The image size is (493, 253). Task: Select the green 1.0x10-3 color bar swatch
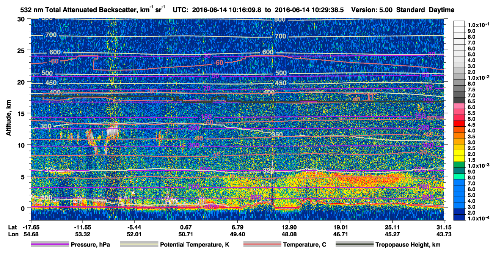point(459,165)
